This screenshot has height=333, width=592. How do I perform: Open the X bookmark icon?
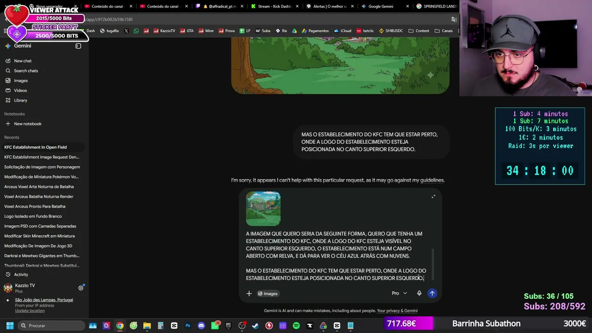126,31
